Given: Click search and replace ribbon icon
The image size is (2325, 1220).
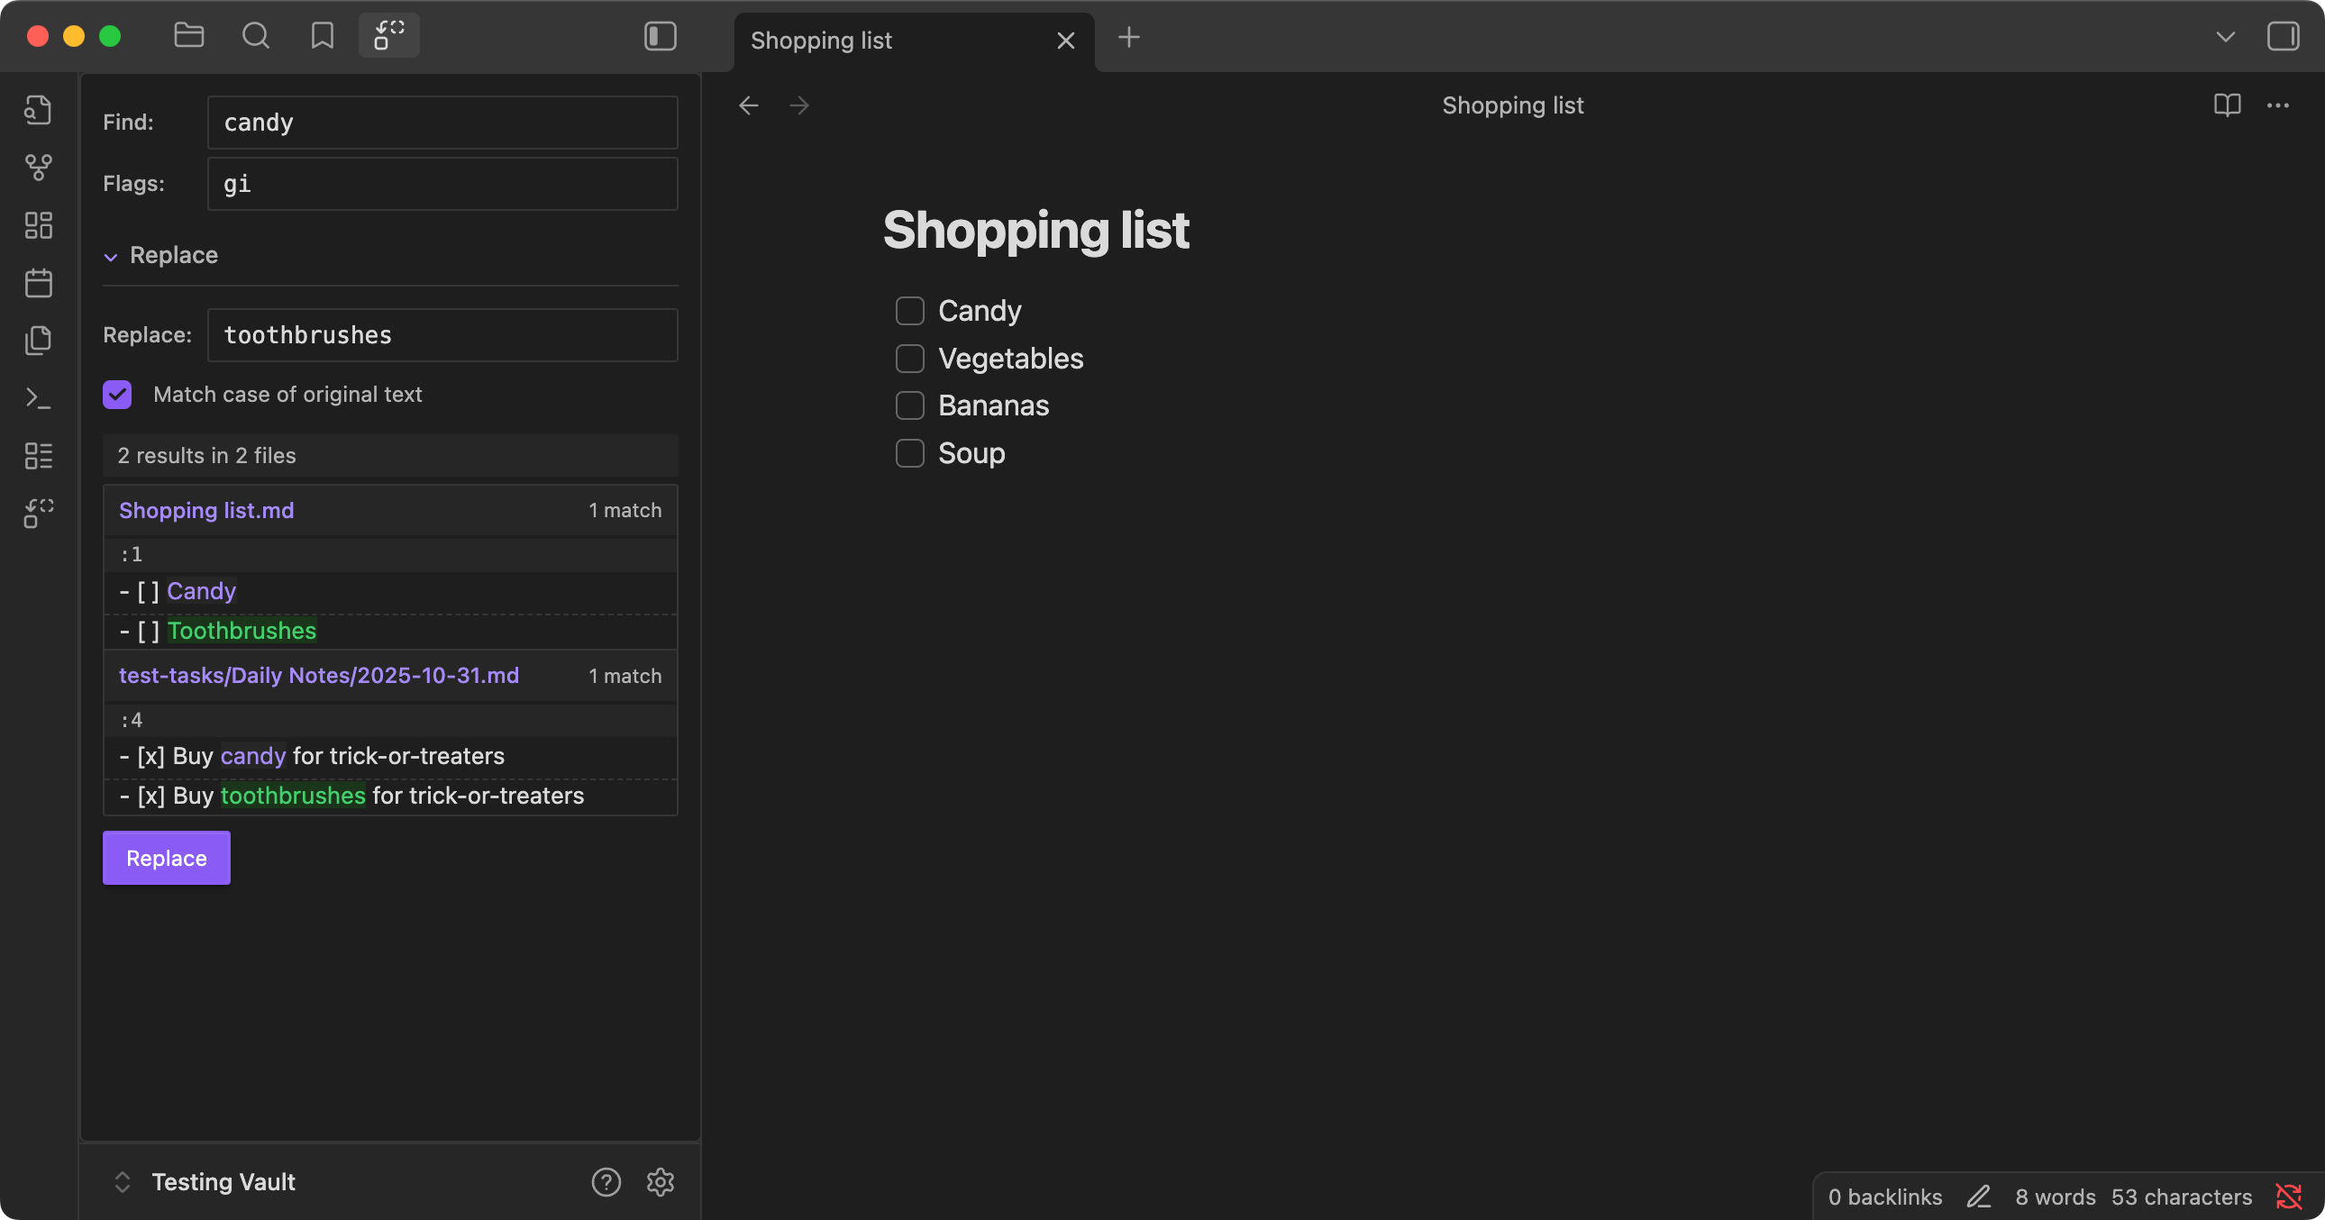Looking at the screenshot, I should (x=38, y=514).
